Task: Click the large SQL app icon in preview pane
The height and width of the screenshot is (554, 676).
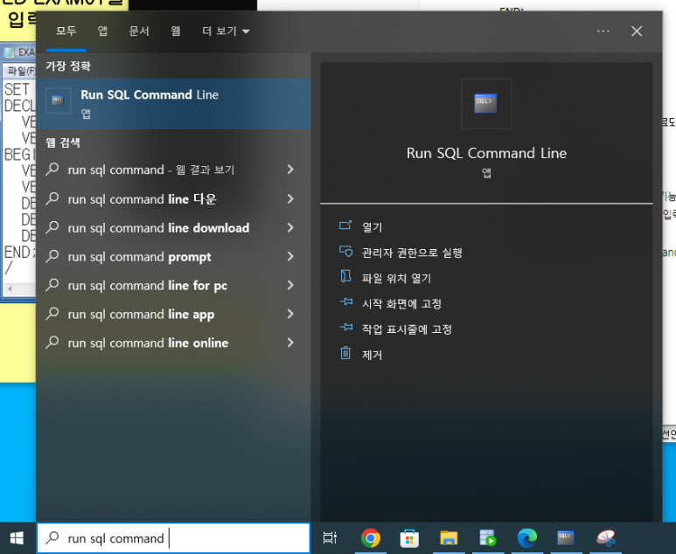Action: point(486,103)
